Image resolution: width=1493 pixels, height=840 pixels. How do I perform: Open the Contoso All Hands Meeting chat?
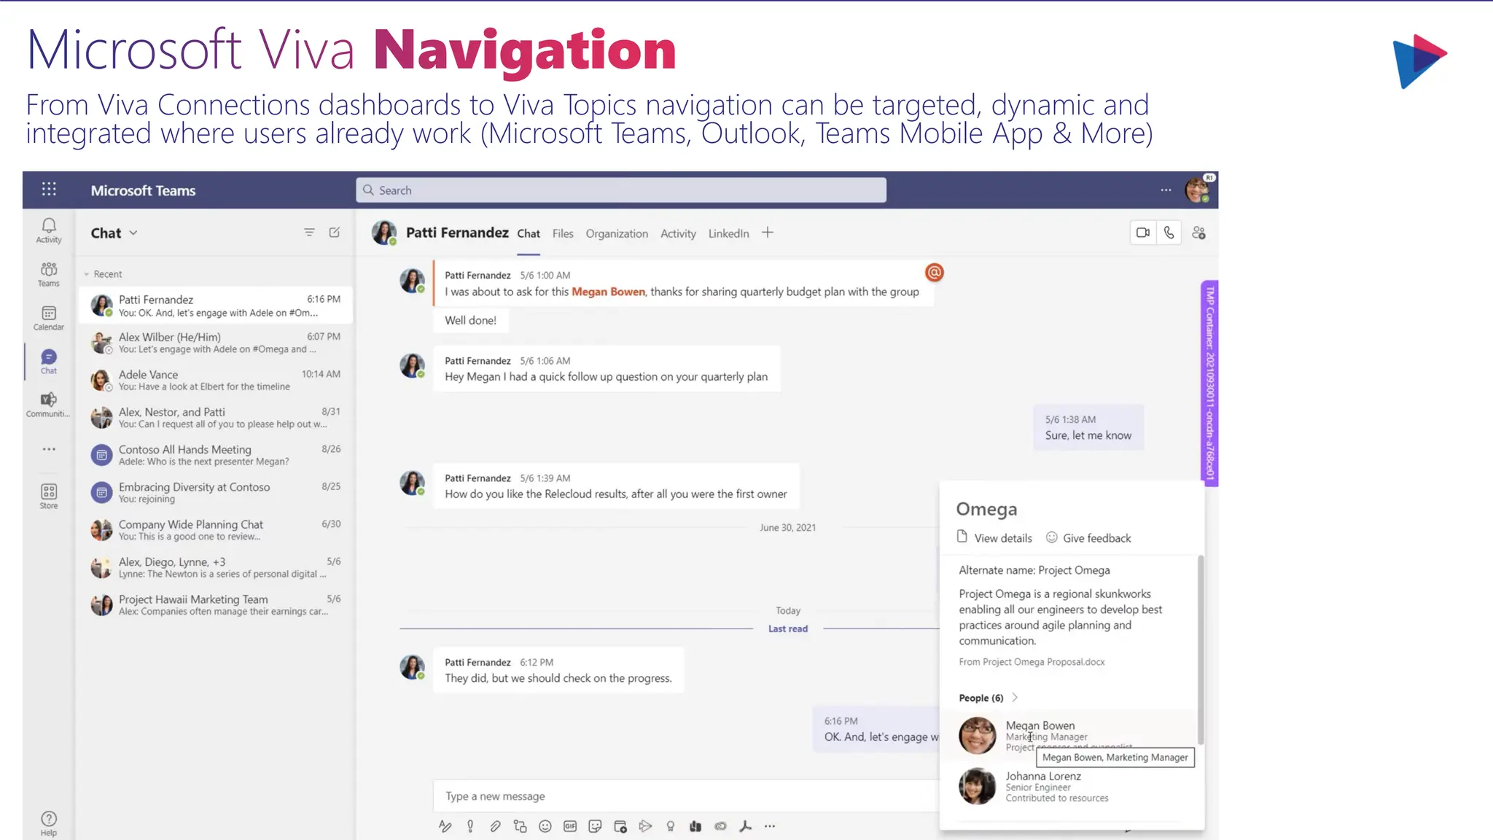click(216, 455)
